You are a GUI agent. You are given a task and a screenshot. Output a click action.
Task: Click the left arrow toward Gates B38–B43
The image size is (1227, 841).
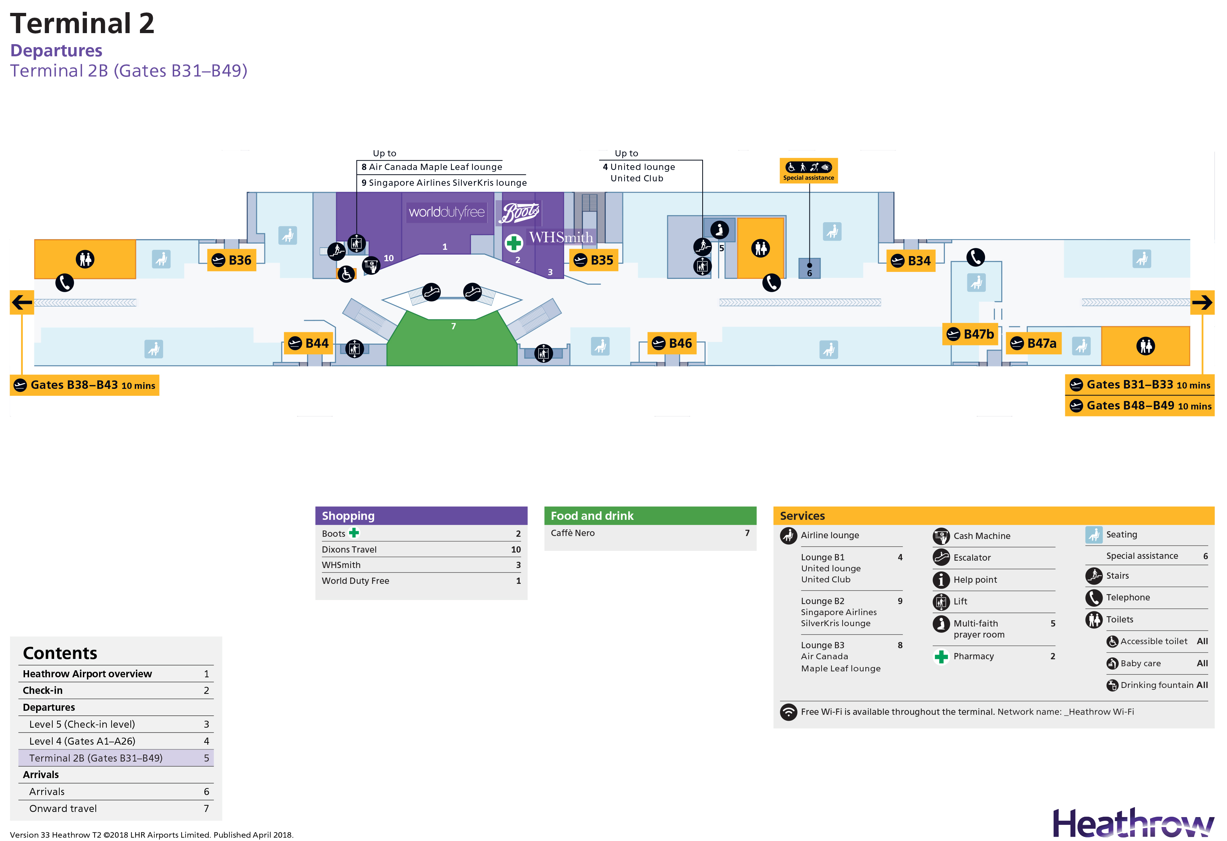tap(22, 302)
